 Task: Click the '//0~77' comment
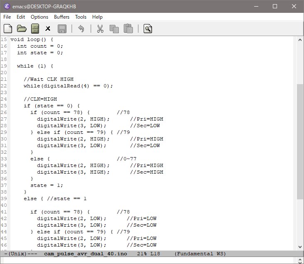[126, 159]
